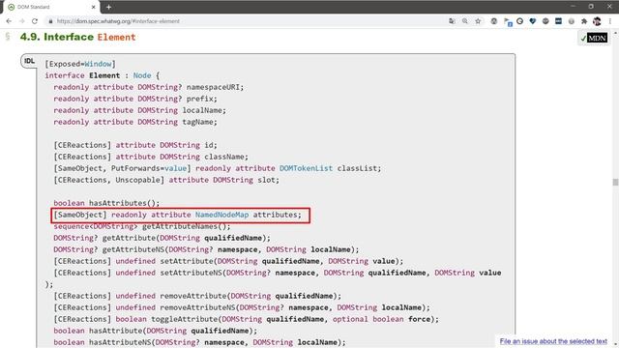The width and height of the screenshot is (619, 348).
Task: Click the force parameter in toggleAttribute
Action: click(x=419, y=319)
